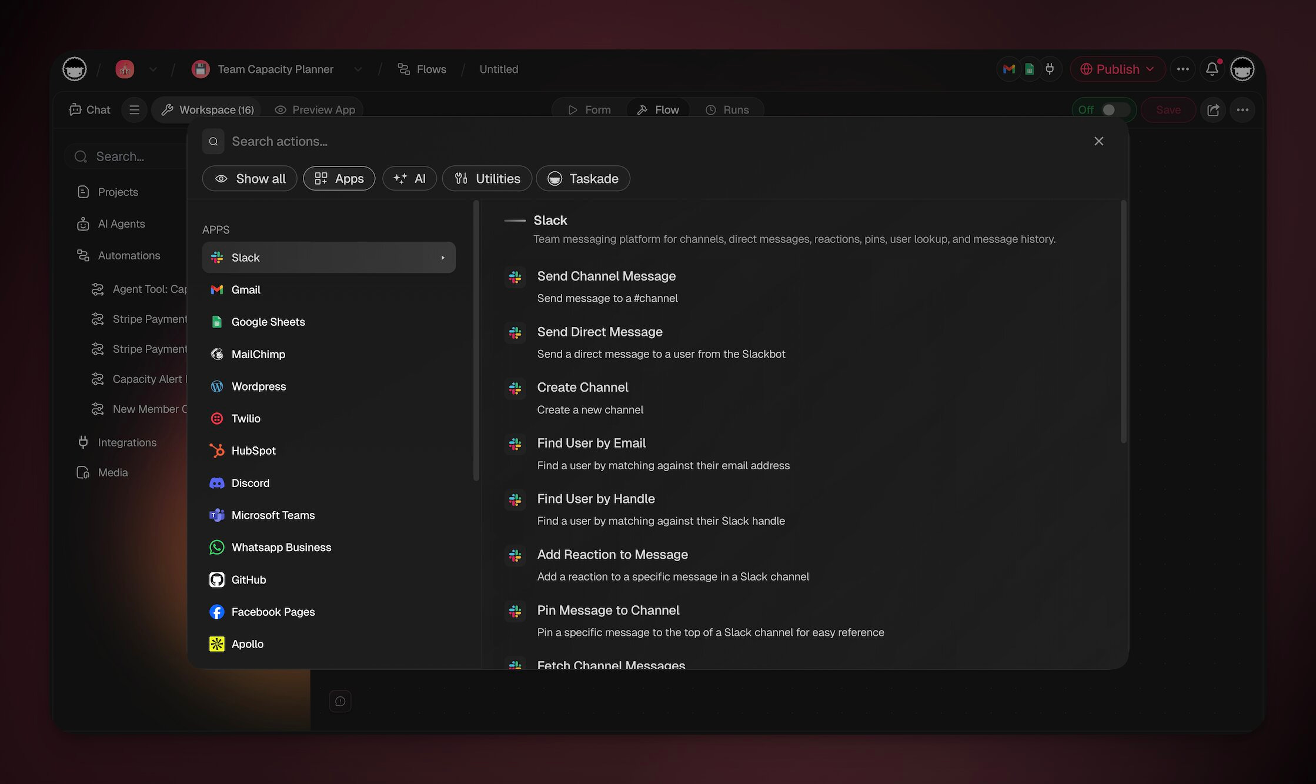Screen dimensions: 1316x784
Task: Click the Gmail integration icon in header
Action: point(1009,69)
